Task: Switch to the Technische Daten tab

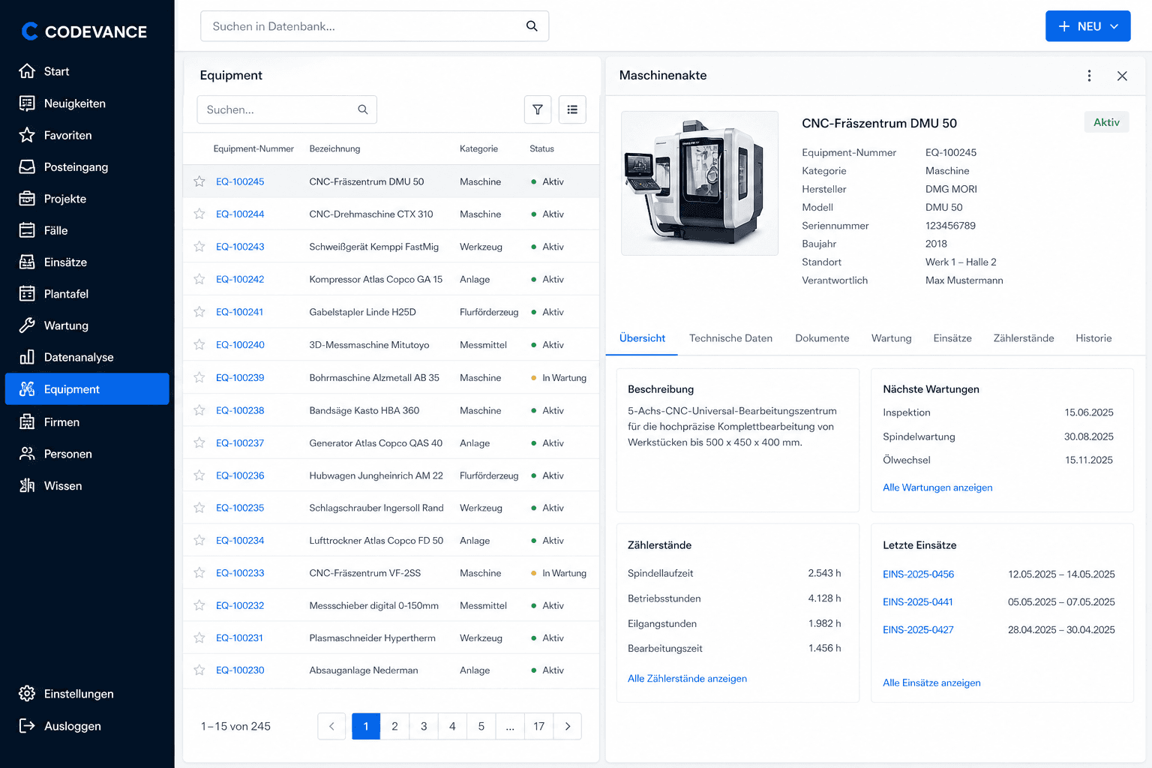Action: pos(730,338)
